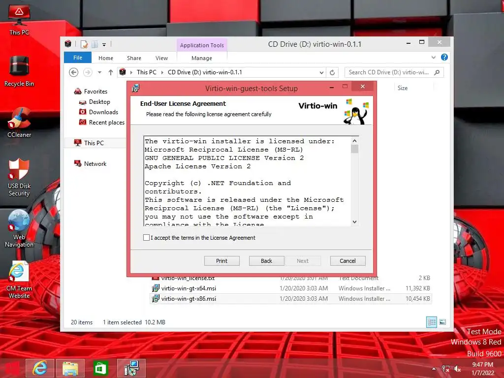Image resolution: width=504 pixels, height=378 pixels.
Task: Click the license scrollbar thumb
Action: (354, 149)
